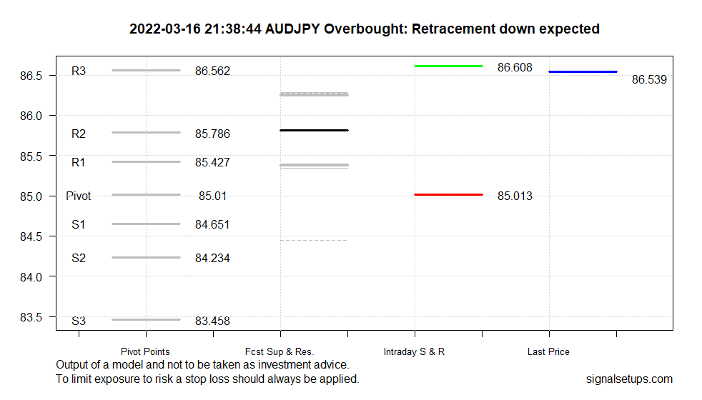Select the 83.458 value text
The width and height of the screenshot is (702, 400).
(212, 321)
